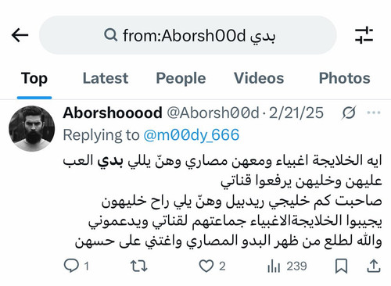
Task: Switch to the People tab
Action: tap(181, 78)
